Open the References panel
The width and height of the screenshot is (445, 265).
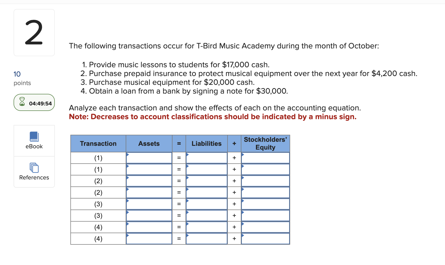pyautogui.click(x=34, y=172)
